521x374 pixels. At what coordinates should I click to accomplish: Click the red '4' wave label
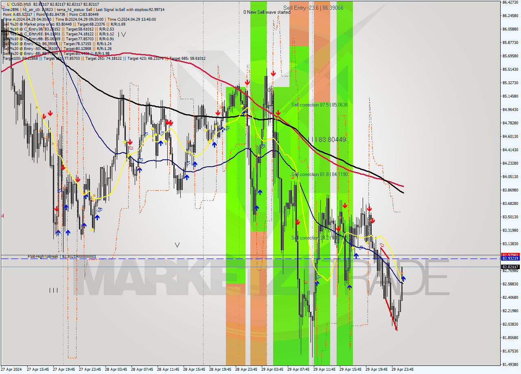click(x=3, y=216)
